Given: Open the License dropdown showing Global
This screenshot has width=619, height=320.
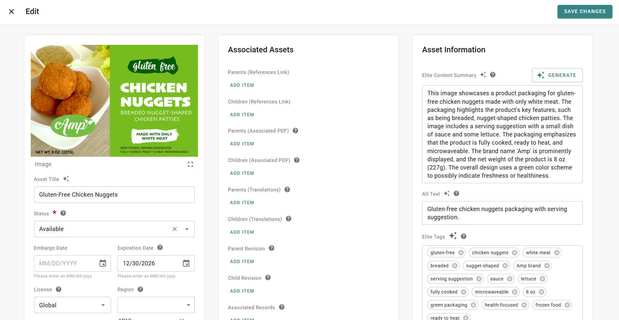Looking at the screenshot, I should pyautogui.click(x=72, y=305).
